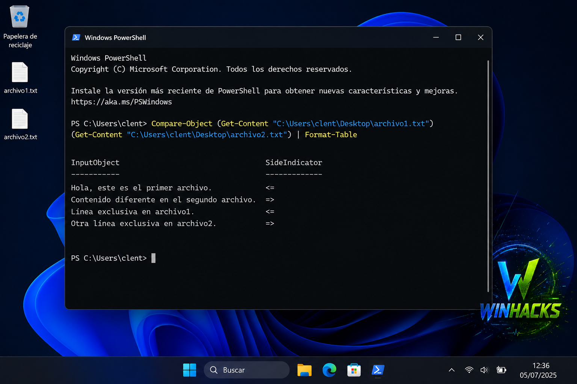Click PowerShell icon in window title bar

pos(76,37)
